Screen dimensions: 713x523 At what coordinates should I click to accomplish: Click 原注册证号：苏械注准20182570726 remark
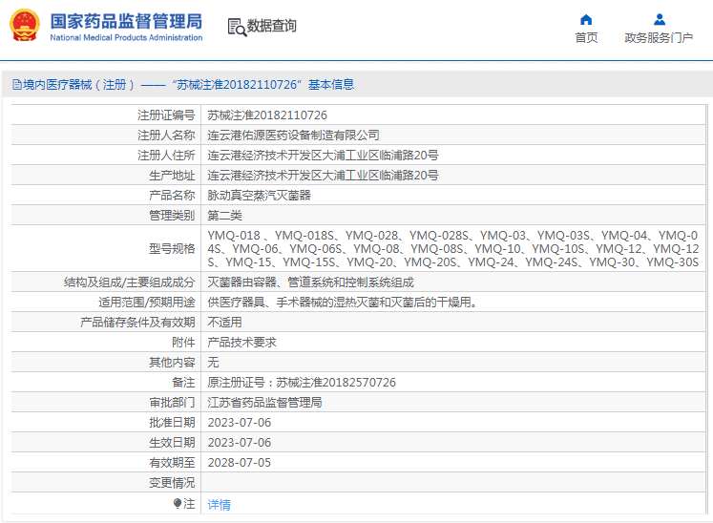(x=302, y=383)
